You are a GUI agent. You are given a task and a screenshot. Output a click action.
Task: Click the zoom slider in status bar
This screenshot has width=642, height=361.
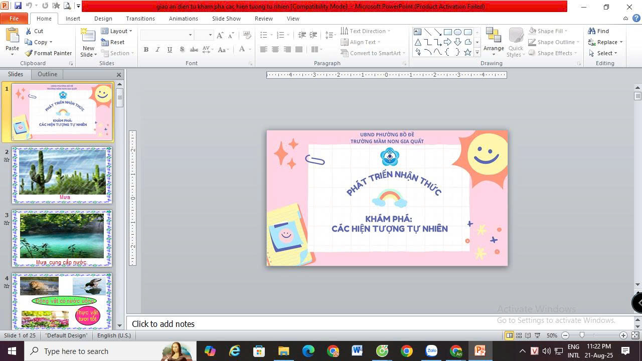click(582, 335)
